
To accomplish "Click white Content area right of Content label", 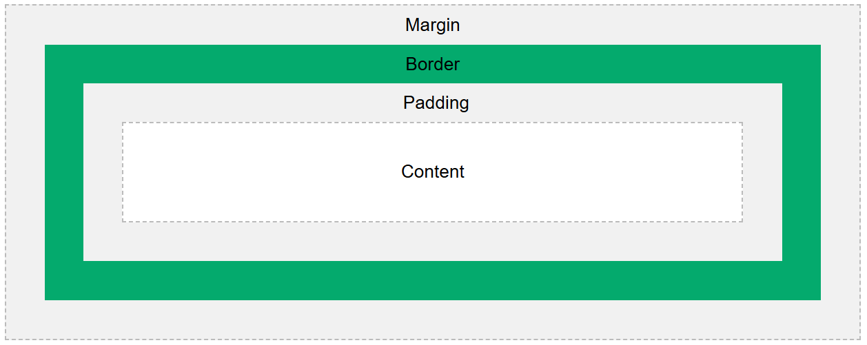I will pos(604,172).
